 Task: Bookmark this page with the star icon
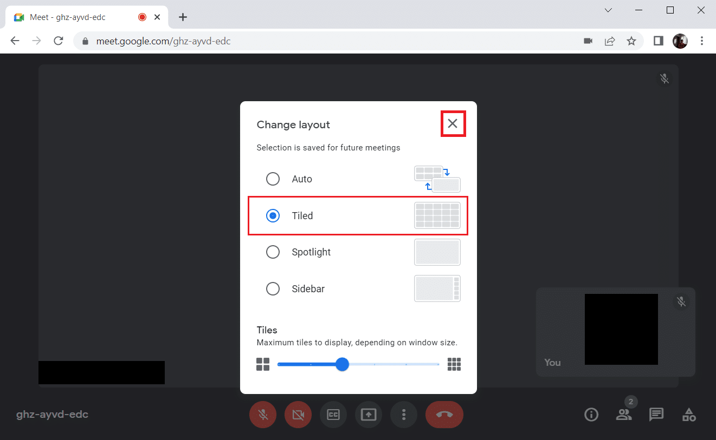(631, 41)
